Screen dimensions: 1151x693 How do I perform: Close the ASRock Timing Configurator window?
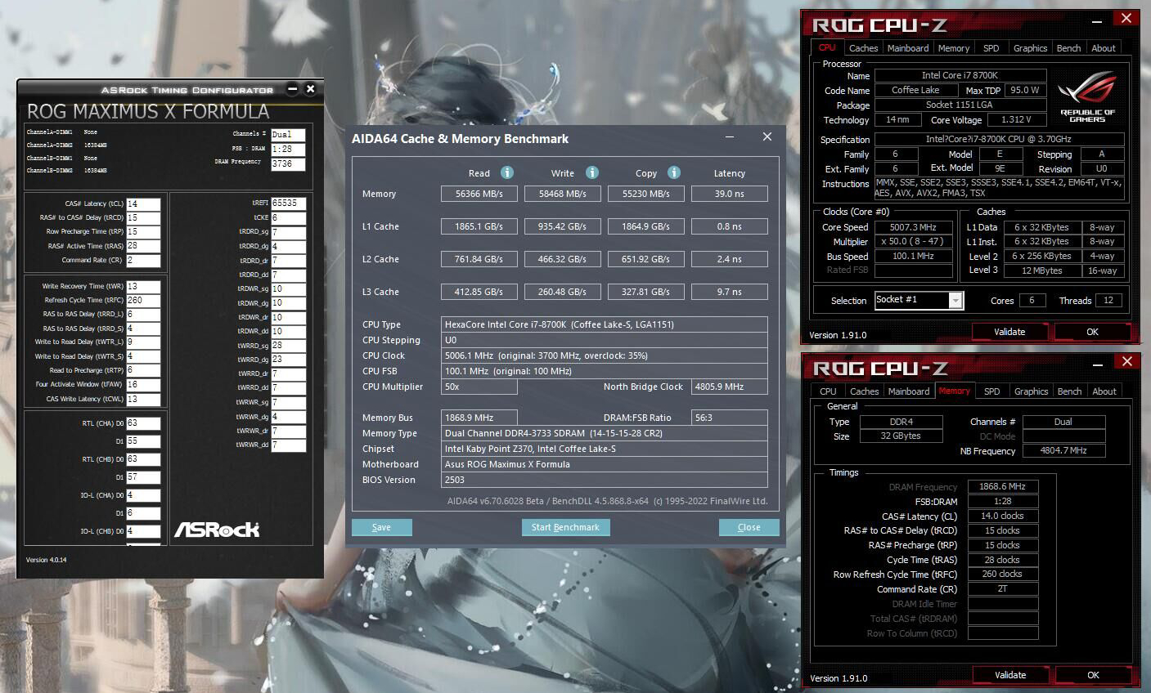[x=310, y=89]
